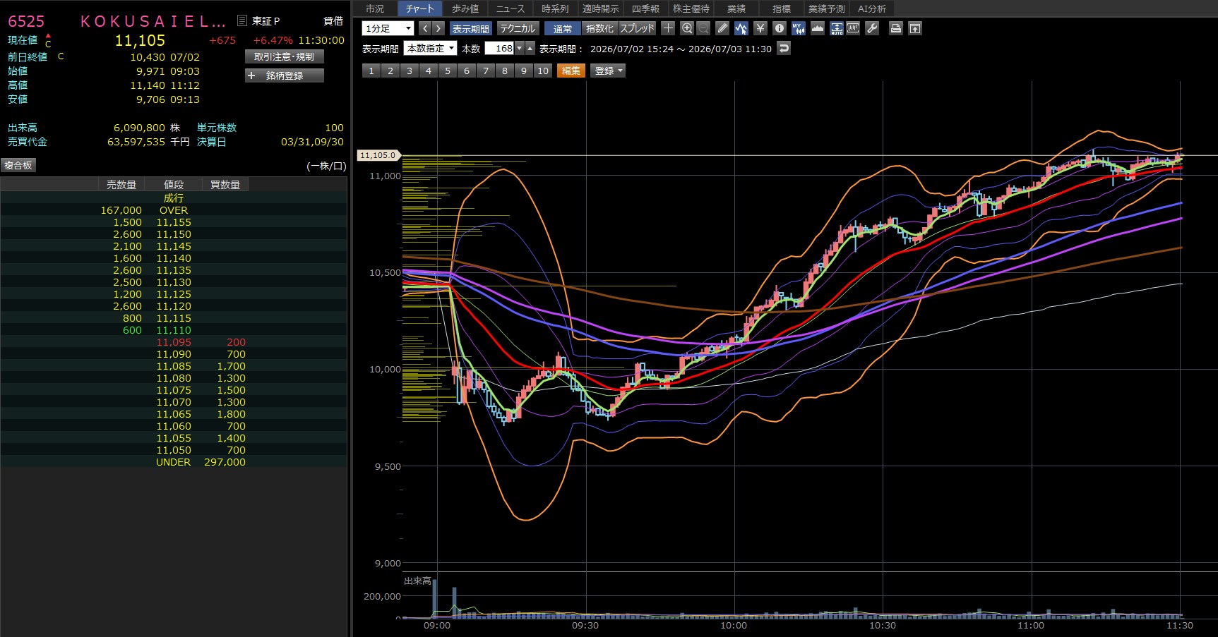Toggle the chart pointer line tool
The image size is (1218, 637).
pos(741,28)
